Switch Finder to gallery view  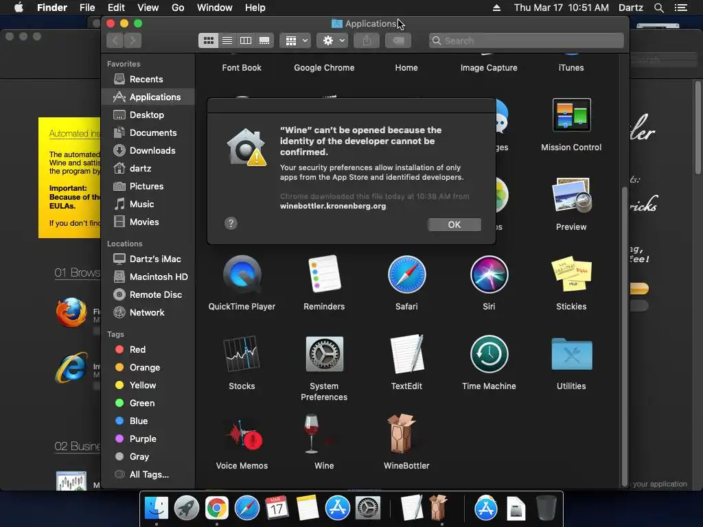(x=264, y=40)
